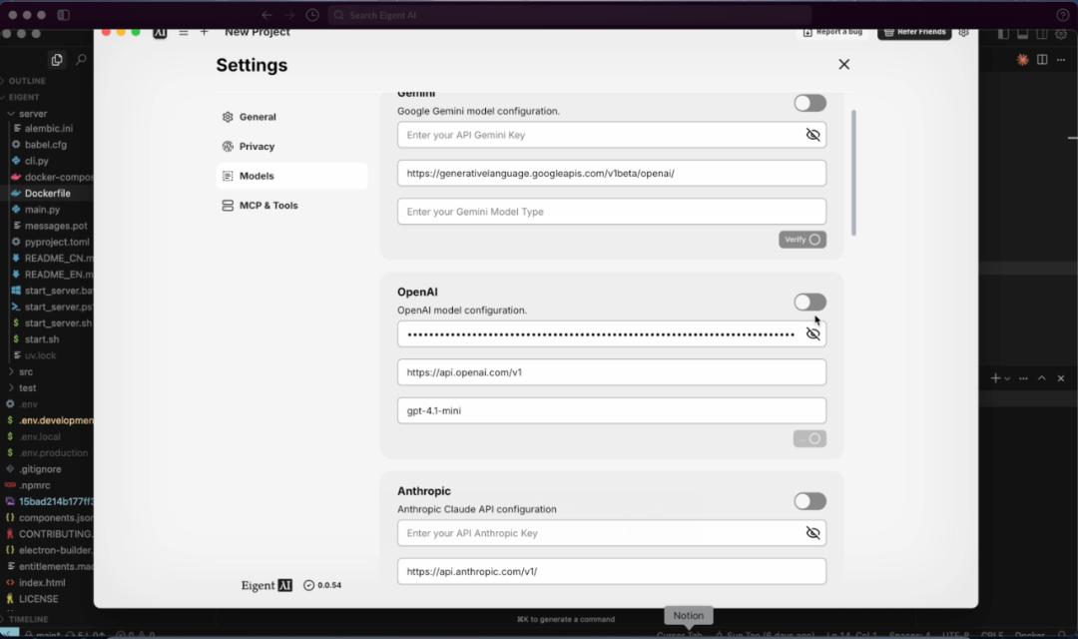This screenshot has height=639, width=1078.
Task: Open editor more actions ellipsis
Action: (x=1061, y=60)
